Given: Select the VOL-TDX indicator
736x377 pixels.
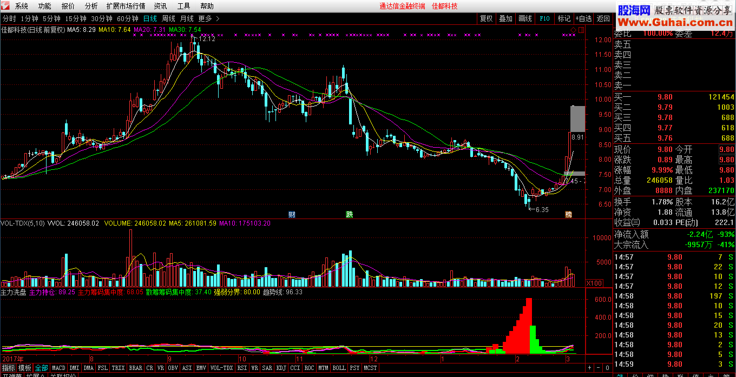Looking at the screenshot, I should (222, 368).
